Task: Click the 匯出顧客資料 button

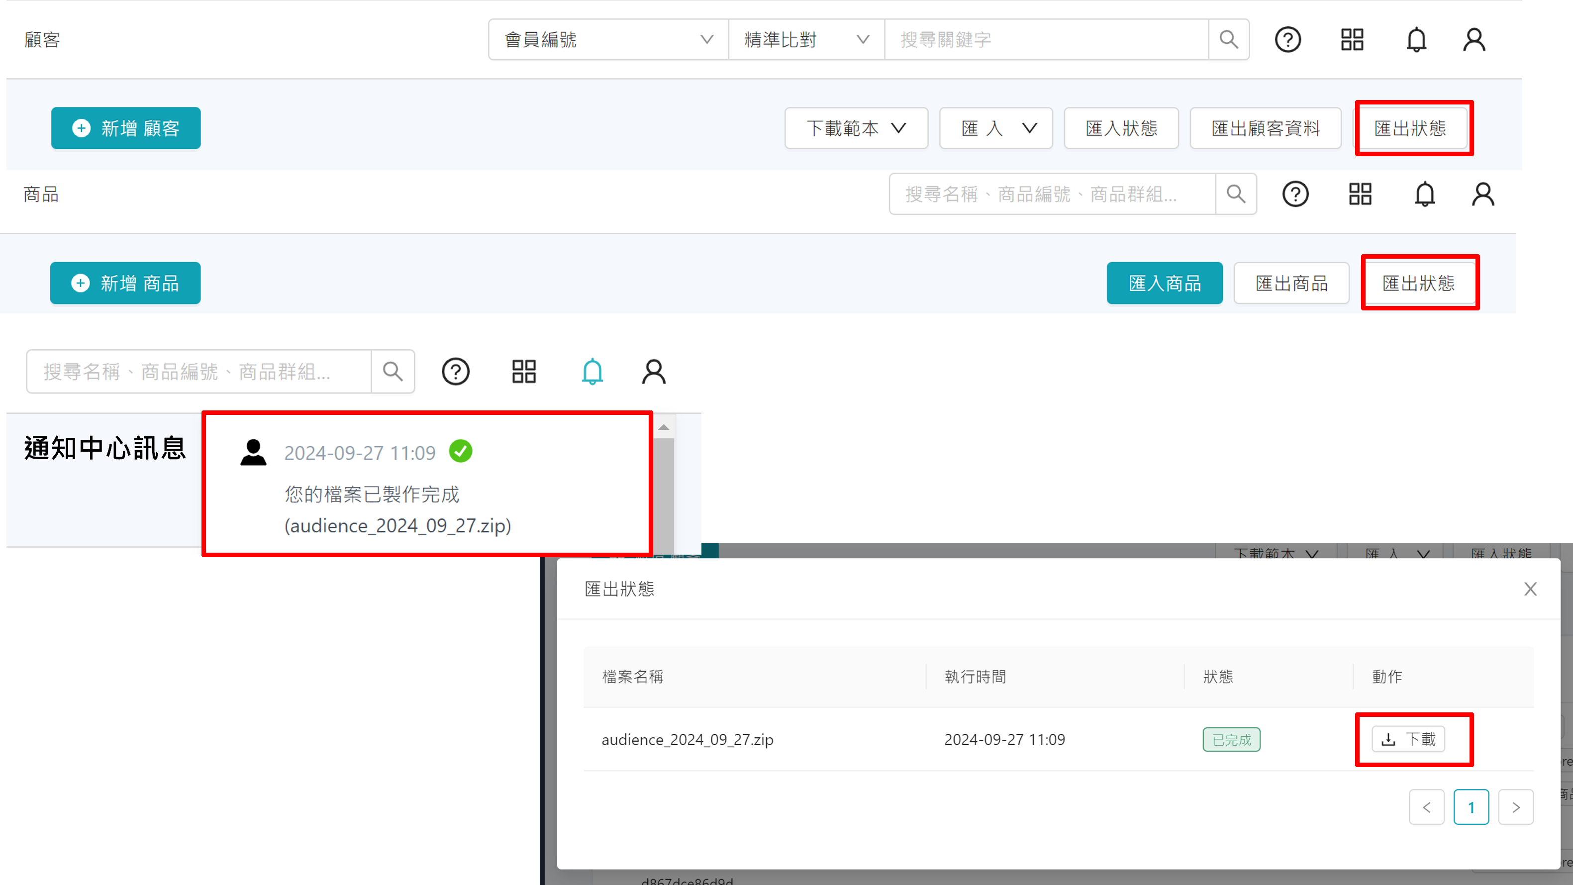Action: [1265, 128]
